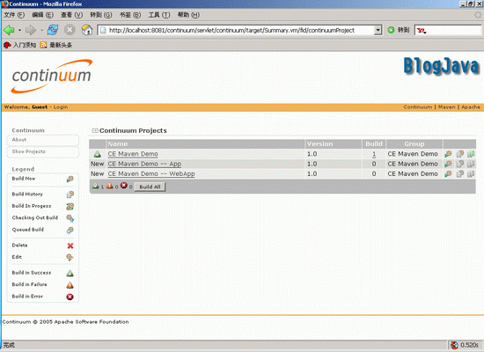The height and width of the screenshot is (352, 484).
Task: Open the 帮助 (H) menu
Action: [188, 15]
